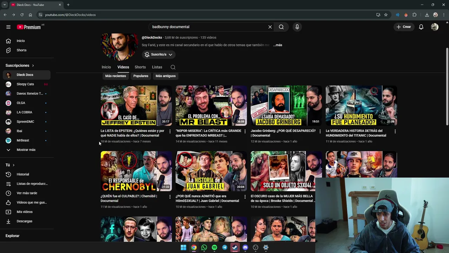The width and height of the screenshot is (449, 253).
Task: Search within channel magnifier icon
Action: point(173,67)
